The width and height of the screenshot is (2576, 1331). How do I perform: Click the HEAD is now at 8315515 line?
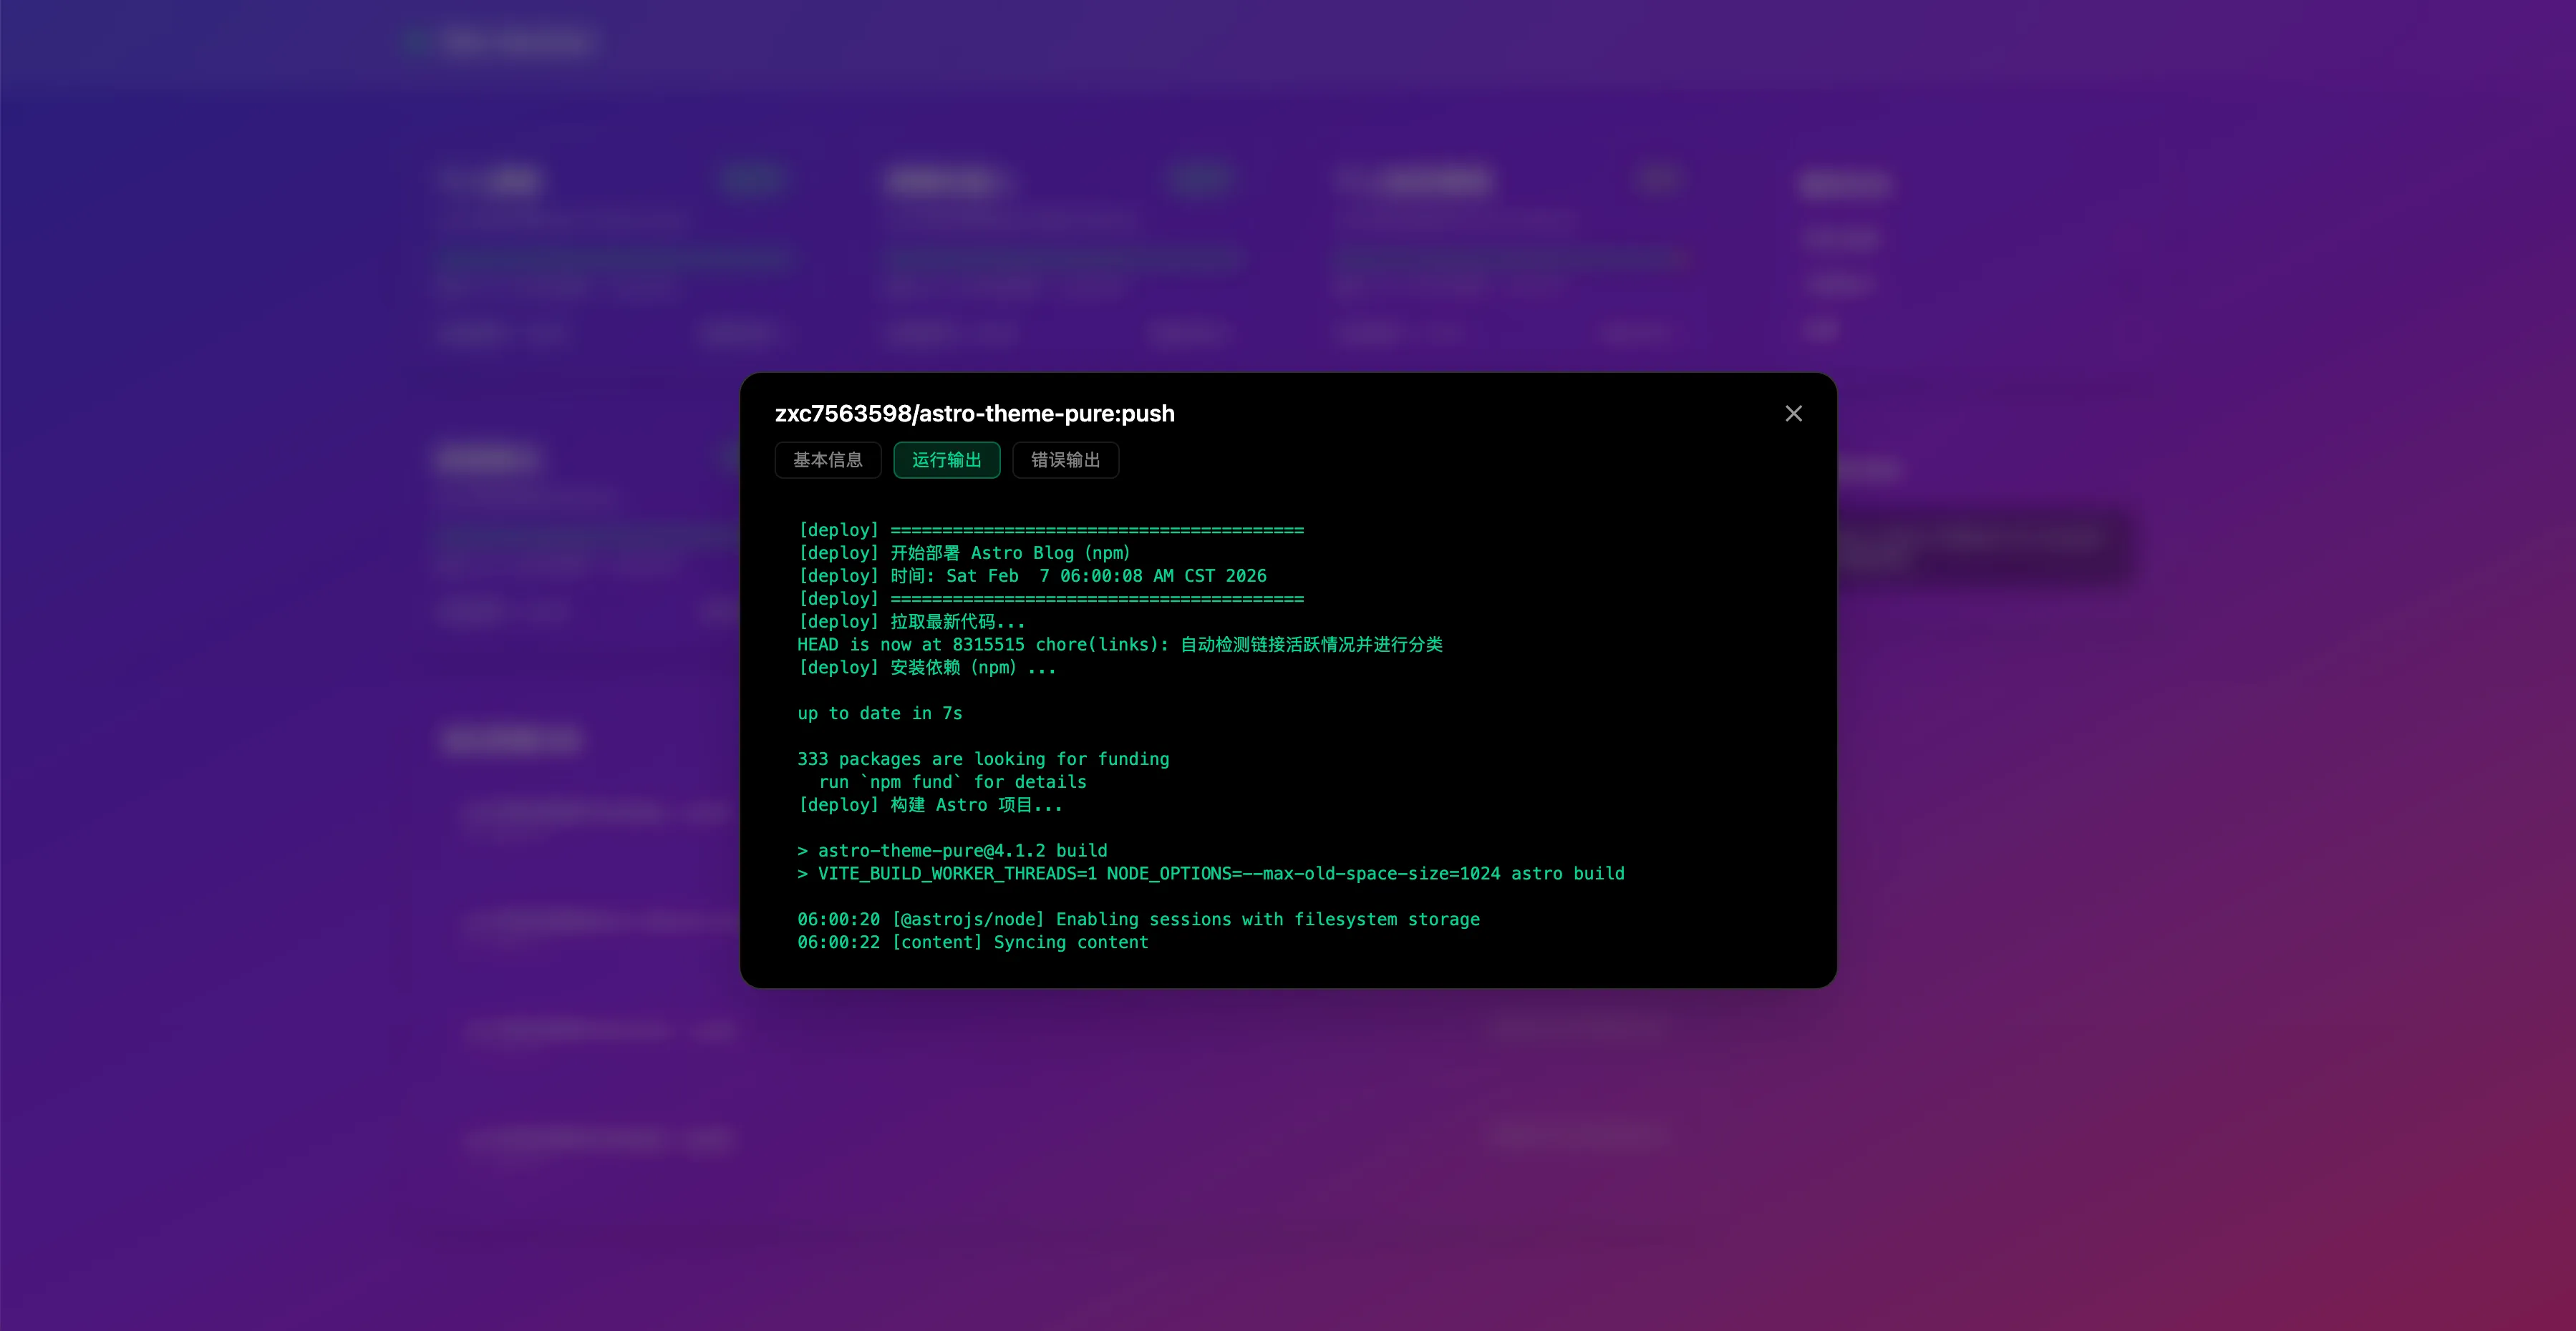click(x=1119, y=645)
